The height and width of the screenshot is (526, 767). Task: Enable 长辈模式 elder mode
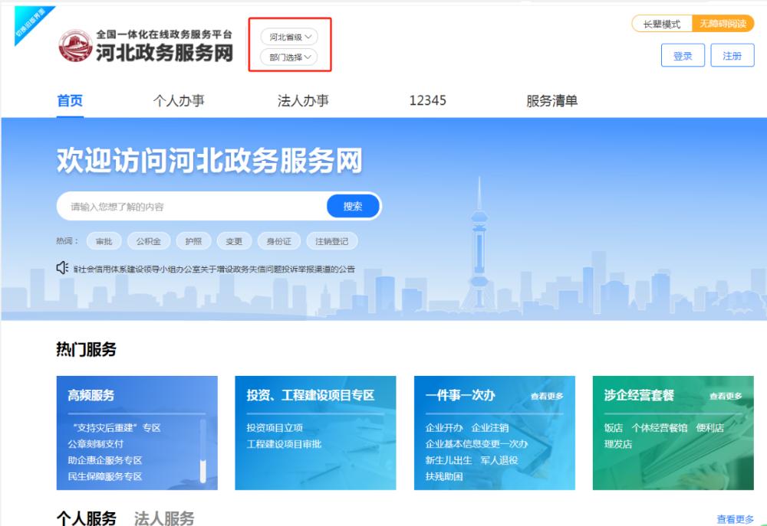[661, 24]
